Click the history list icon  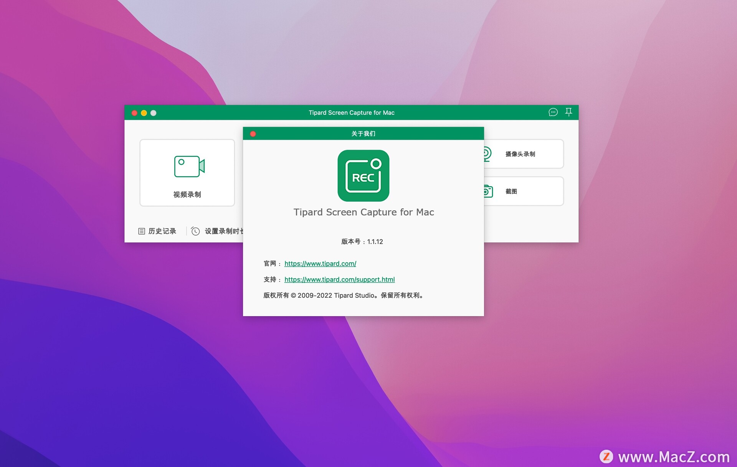coord(142,231)
